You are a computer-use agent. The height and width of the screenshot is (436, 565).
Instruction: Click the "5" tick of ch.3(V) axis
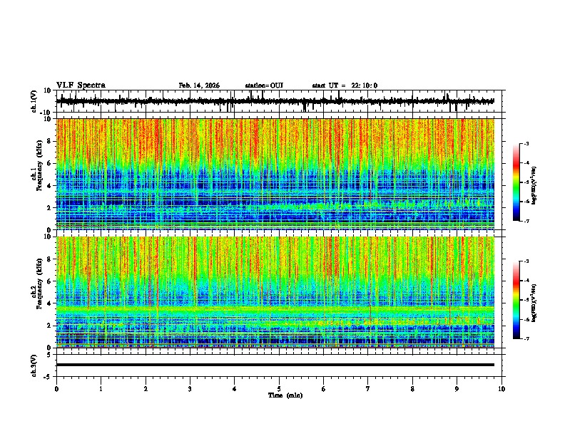(x=50, y=355)
